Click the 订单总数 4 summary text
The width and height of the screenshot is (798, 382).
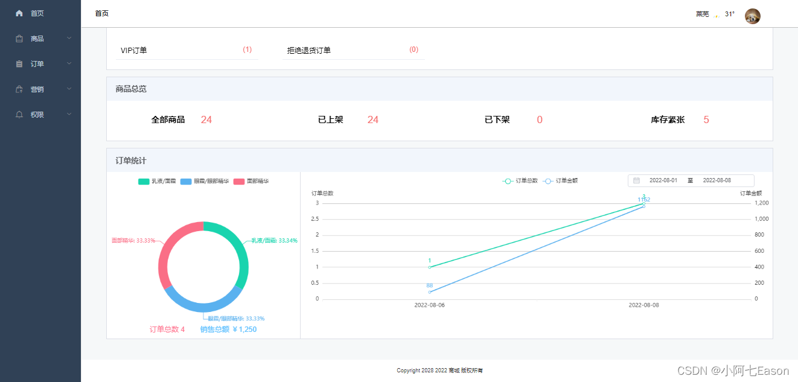click(x=167, y=329)
